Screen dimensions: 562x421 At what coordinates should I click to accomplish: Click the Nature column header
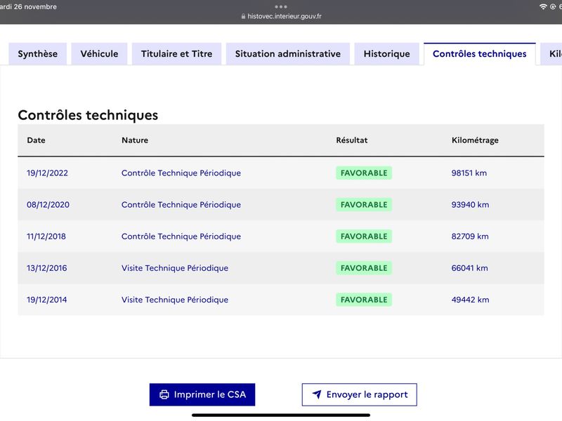pyautogui.click(x=135, y=140)
